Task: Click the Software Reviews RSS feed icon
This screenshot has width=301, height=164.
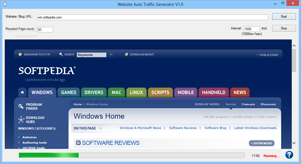Action: 78,143
